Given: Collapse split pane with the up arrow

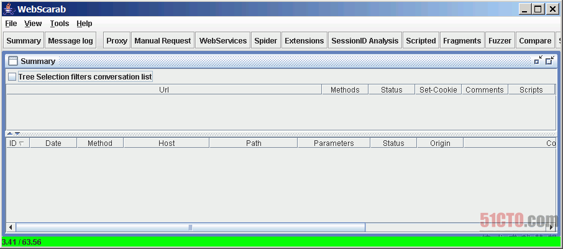Looking at the screenshot, I should (10, 134).
